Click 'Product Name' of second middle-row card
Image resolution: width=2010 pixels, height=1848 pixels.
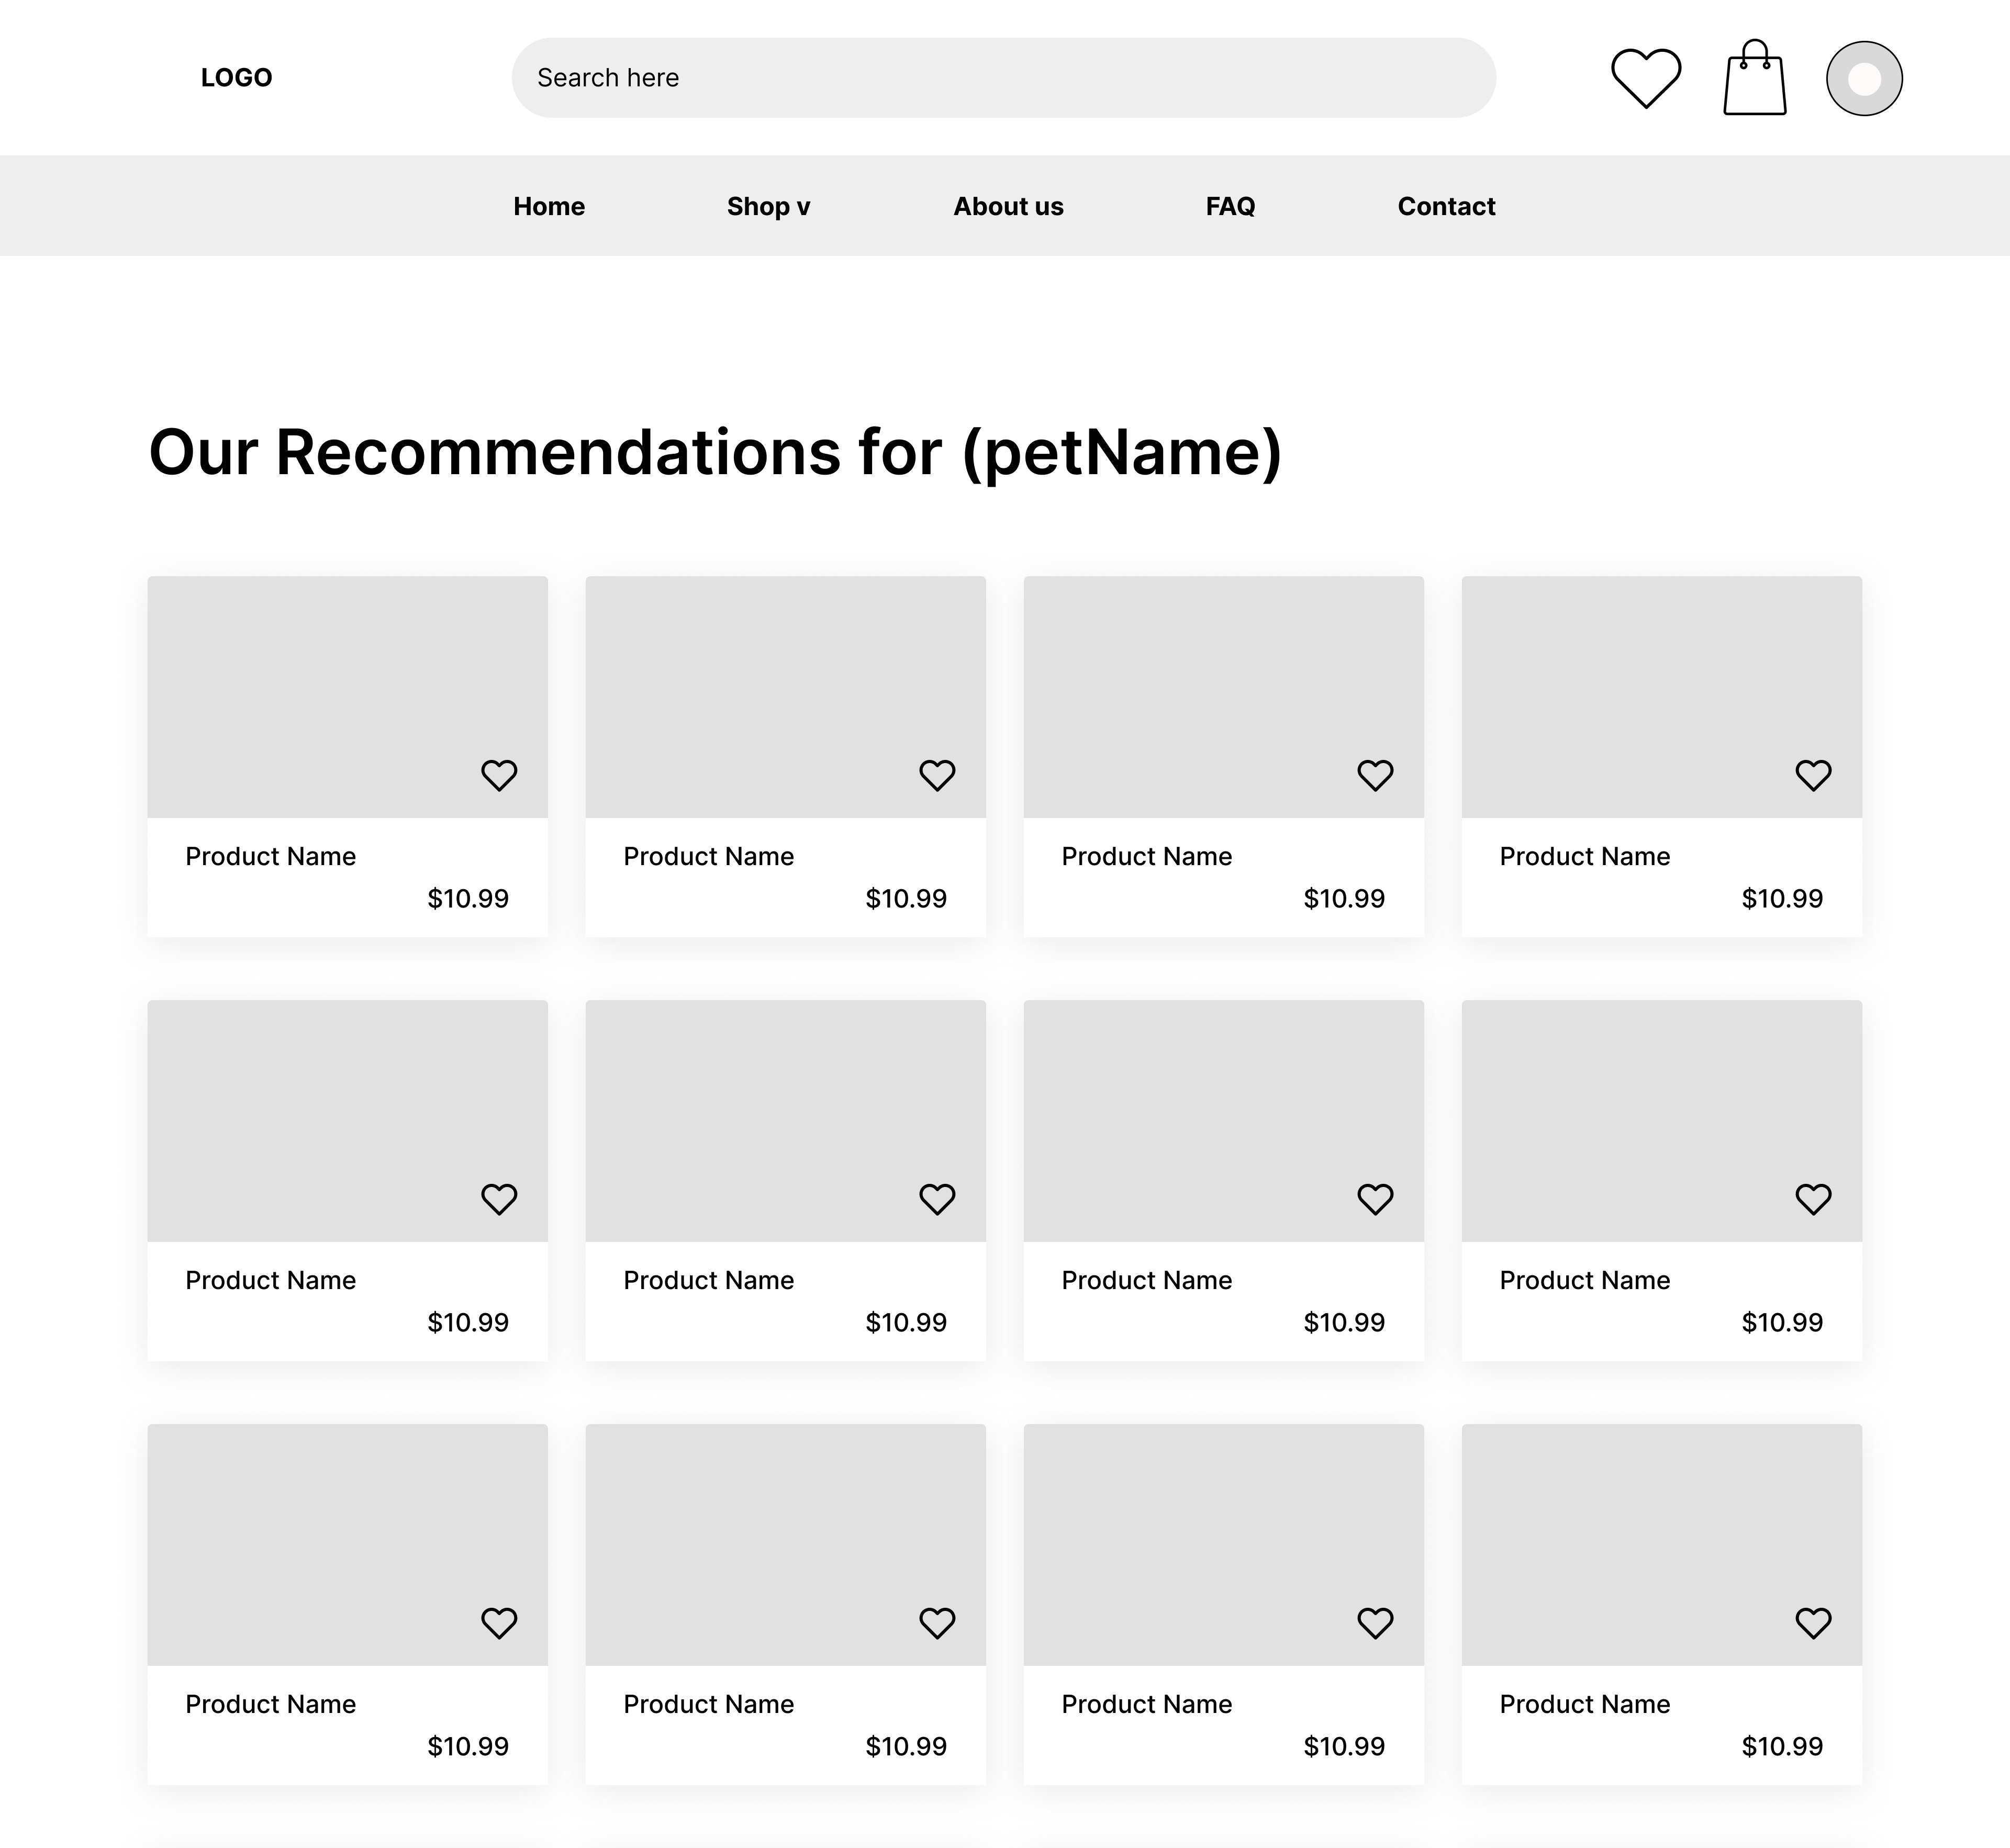[x=709, y=1280]
